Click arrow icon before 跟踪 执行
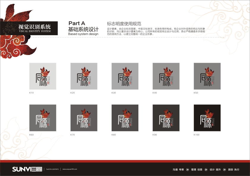Screen dimensions: 250x176 [224, 170]
